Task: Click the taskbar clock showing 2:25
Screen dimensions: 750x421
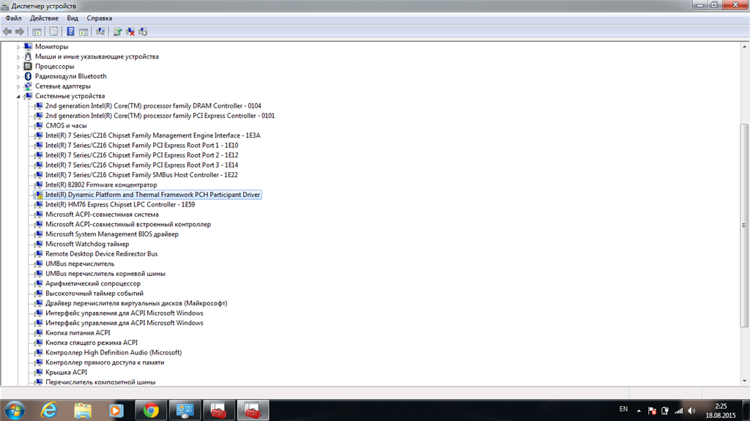Action: point(721,411)
